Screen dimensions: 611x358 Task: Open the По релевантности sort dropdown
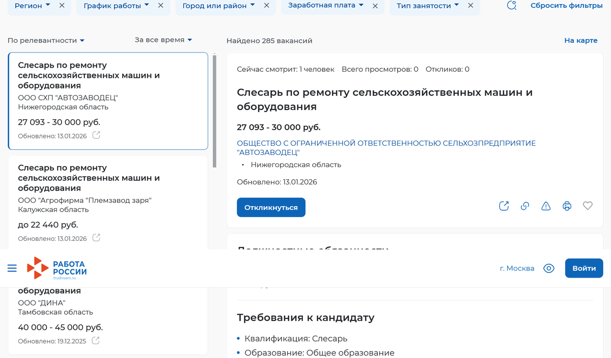[x=46, y=41]
